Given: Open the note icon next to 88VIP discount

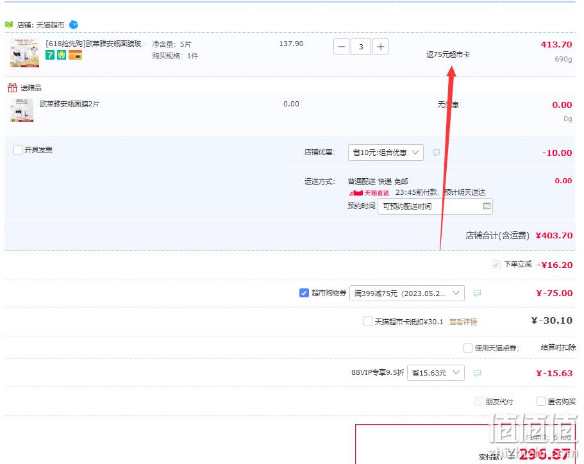Looking at the screenshot, I should [477, 373].
